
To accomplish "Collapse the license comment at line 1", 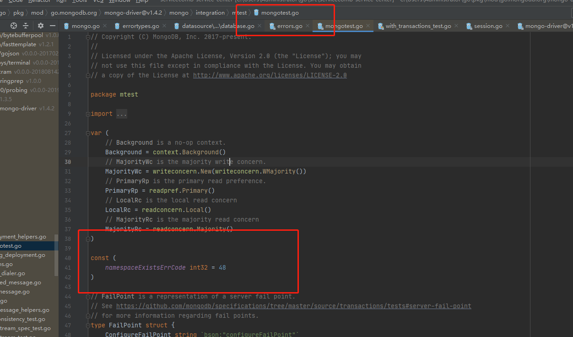I will point(88,37).
